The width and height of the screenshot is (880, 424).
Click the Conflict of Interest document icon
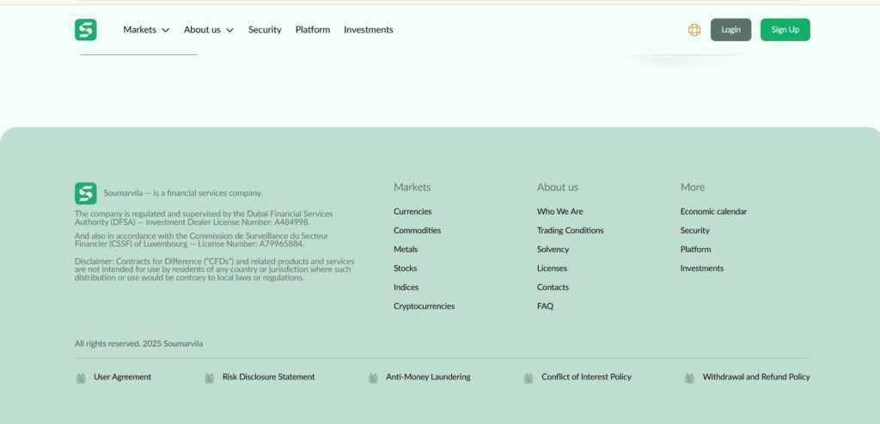pos(529,378)
